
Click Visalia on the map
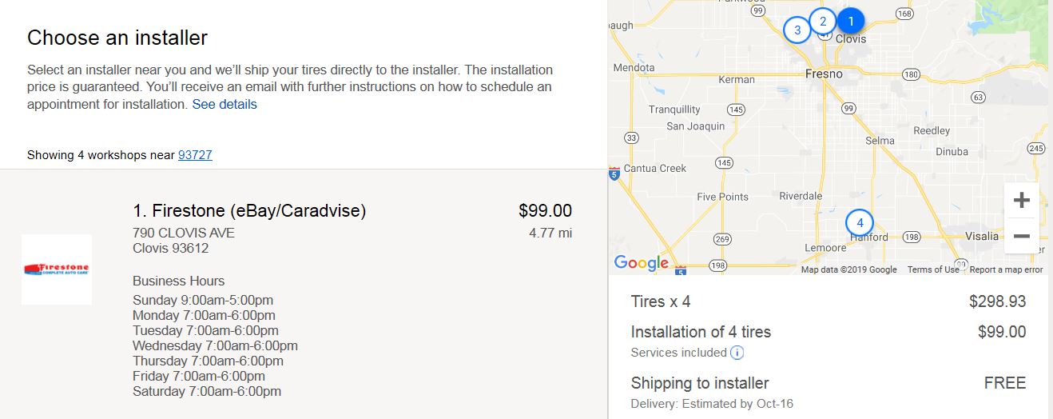(x=982, y=236)
